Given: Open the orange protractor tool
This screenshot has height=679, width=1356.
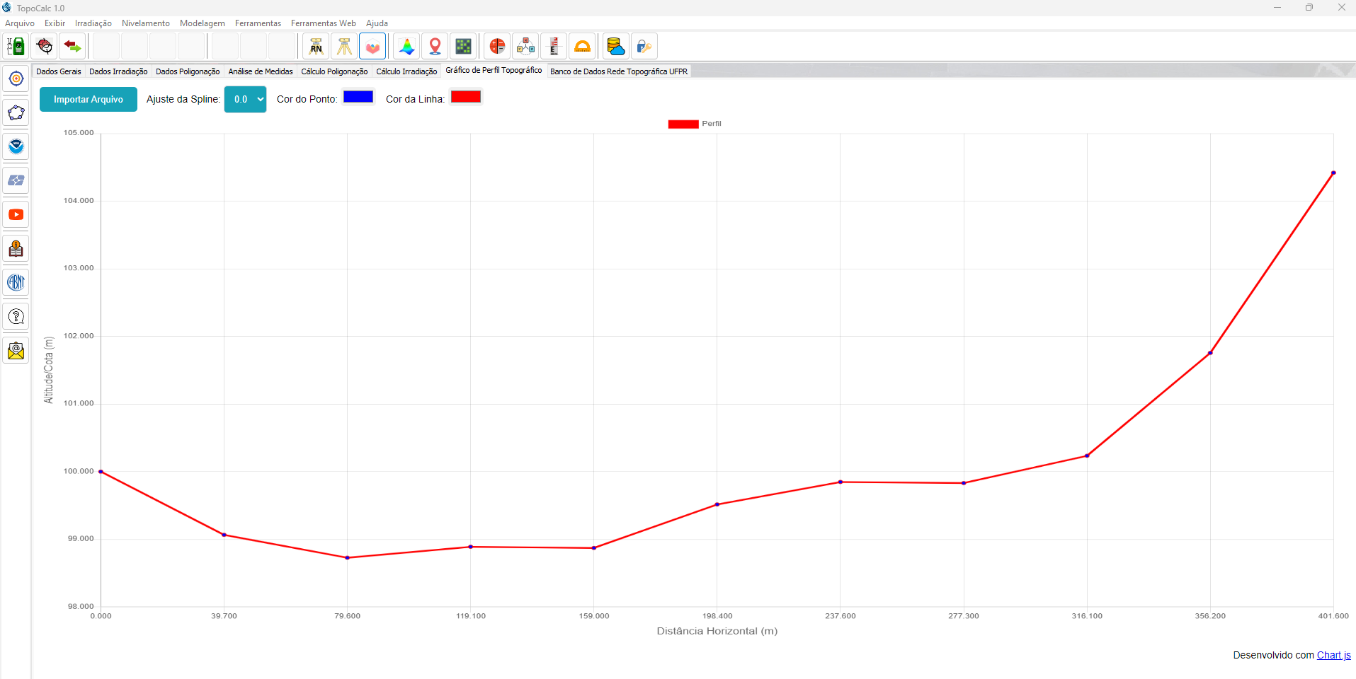Looking at the screenshot, I should pyautogui.click(x=582, y=47).
